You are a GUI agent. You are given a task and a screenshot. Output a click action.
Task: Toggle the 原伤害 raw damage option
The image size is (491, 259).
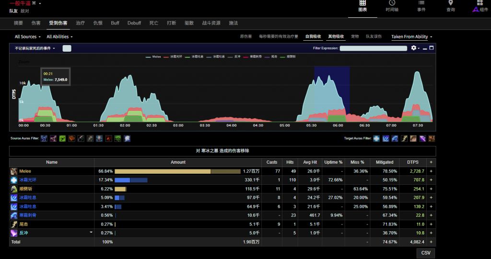click(245, 36)
